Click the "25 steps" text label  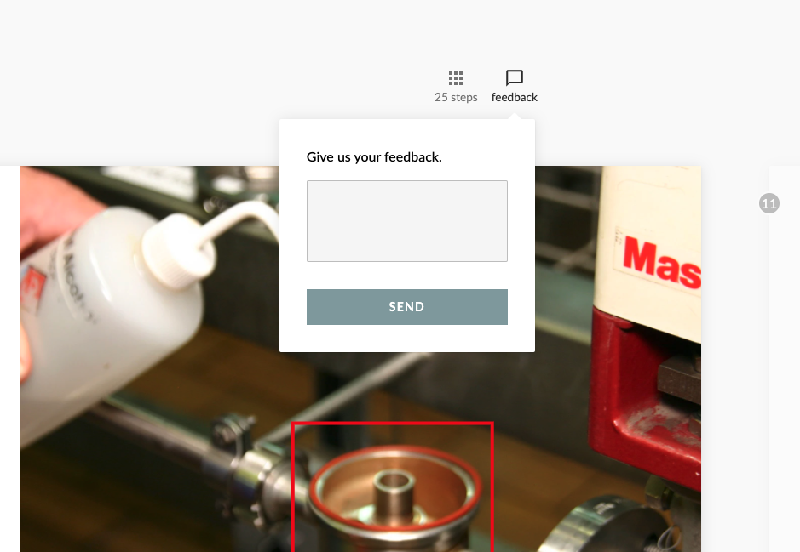[456, 97]
